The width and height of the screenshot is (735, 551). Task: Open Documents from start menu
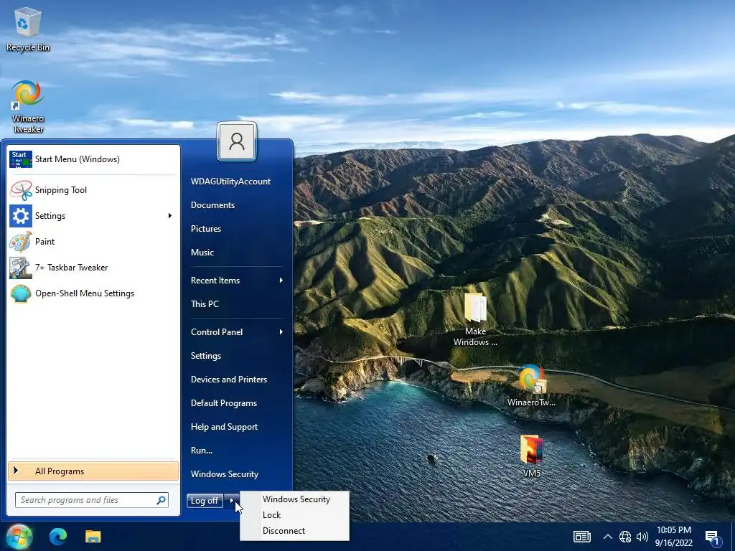tap(212, 205)
